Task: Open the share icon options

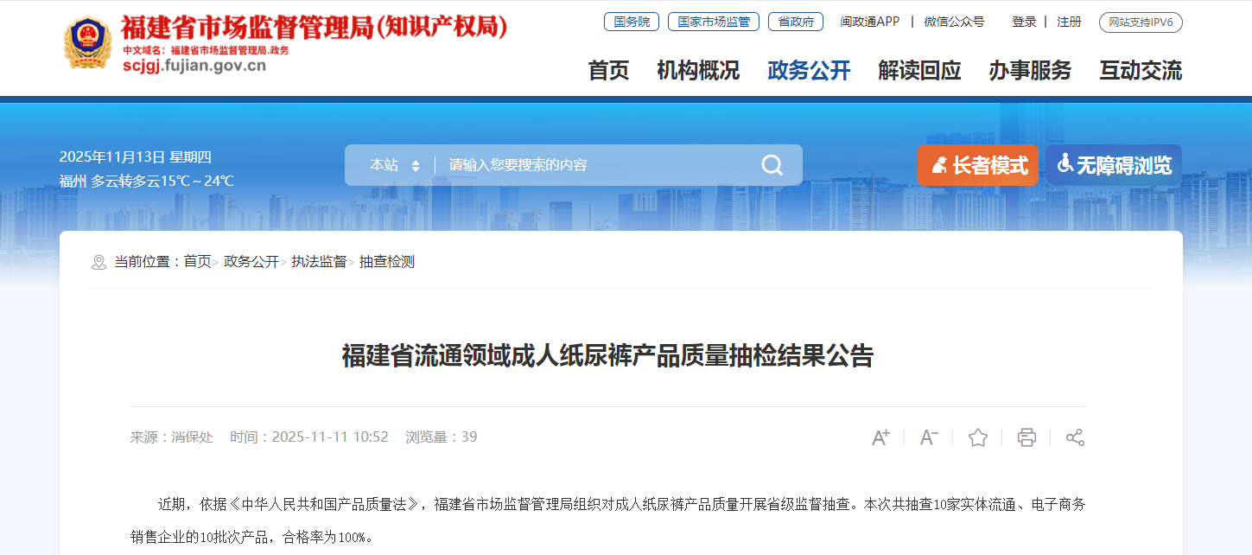Action: 1075,437
